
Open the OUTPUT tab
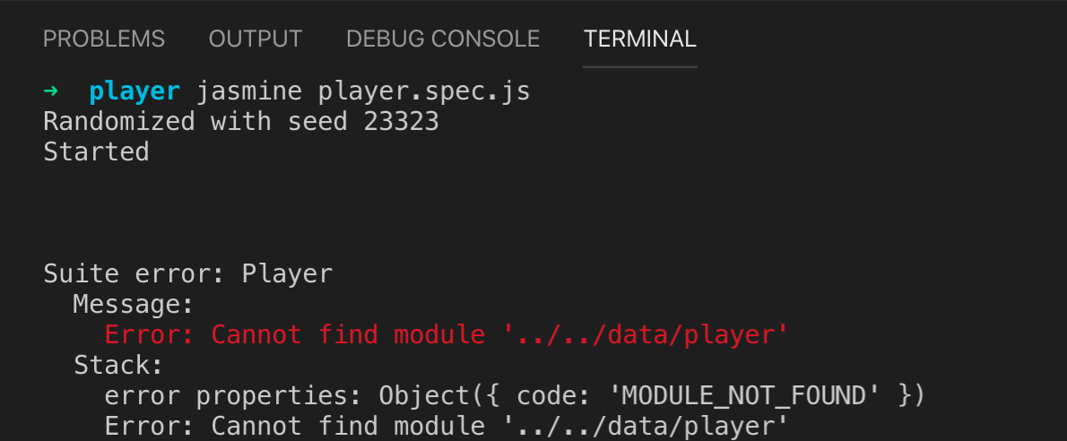coord(256,39)
